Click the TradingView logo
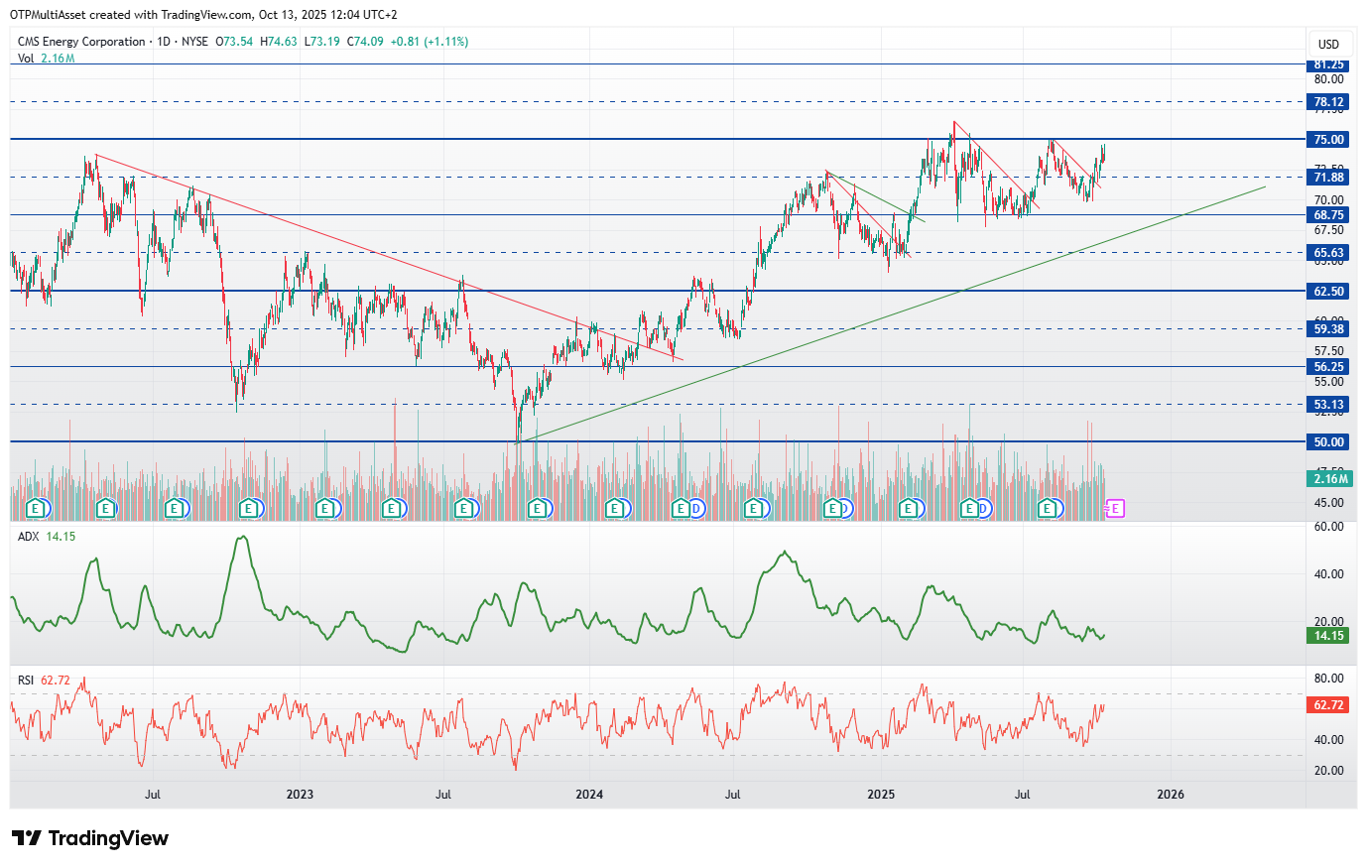The width and height of the screenshot is (1367, 868). 90,838
